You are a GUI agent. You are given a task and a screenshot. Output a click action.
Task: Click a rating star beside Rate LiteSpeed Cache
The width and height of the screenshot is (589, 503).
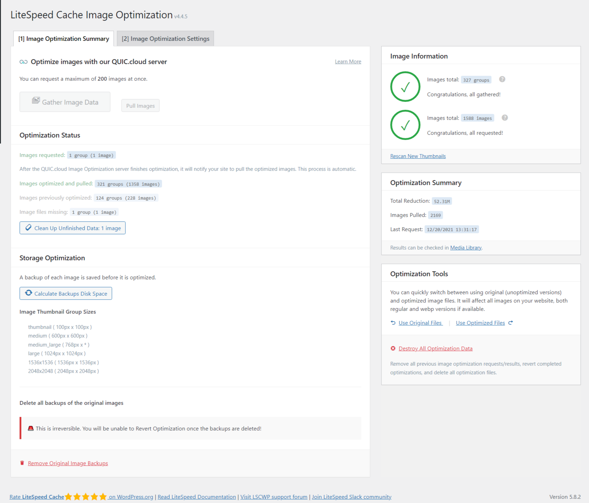click(x=86, y=497)
